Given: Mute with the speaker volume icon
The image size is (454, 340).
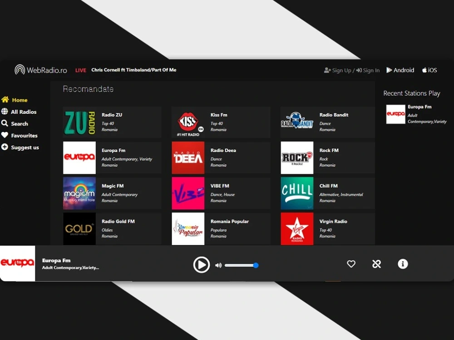Looking at the screenshot, I should [218, 265].
